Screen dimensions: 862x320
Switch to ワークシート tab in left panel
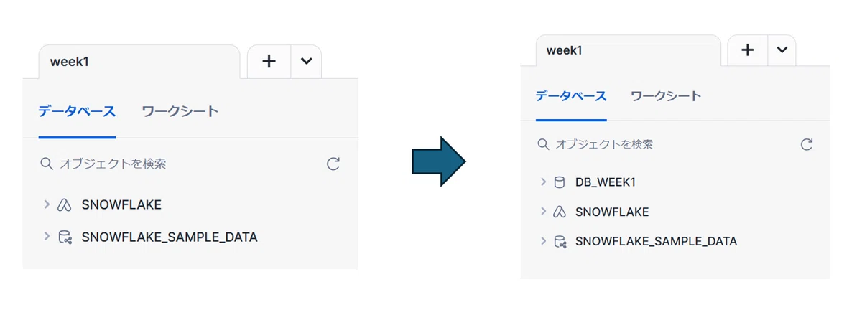pos(180,111)
